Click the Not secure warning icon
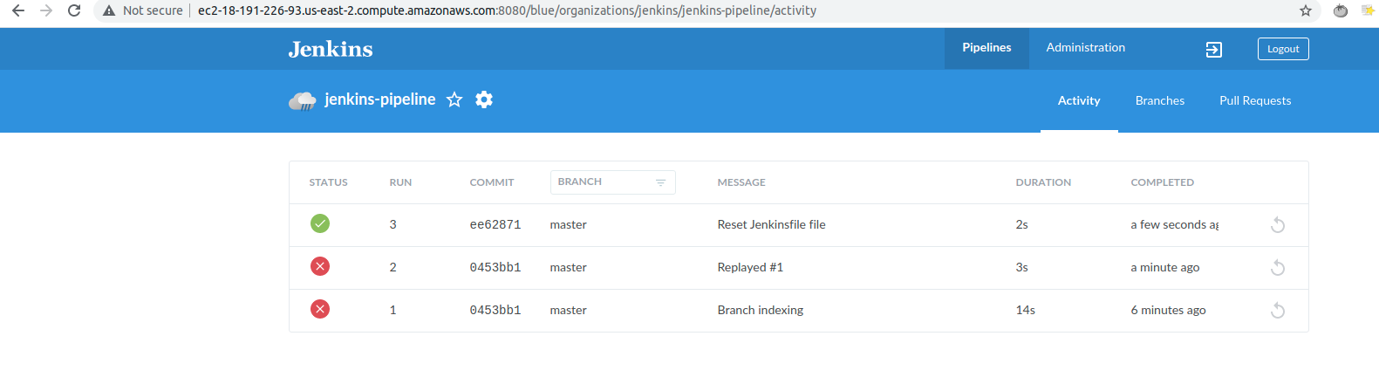Screen dimensions: 1379x384 coord(109,10)
